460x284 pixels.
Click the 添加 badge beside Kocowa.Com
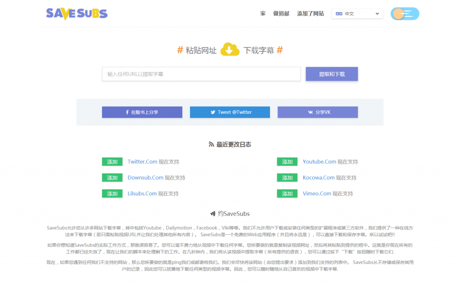287,177
